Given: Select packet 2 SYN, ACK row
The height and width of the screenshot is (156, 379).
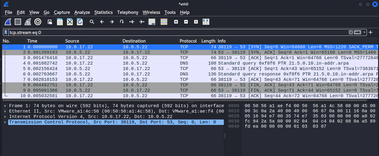Looking at the screenshot, I should [x=190, y=53].
